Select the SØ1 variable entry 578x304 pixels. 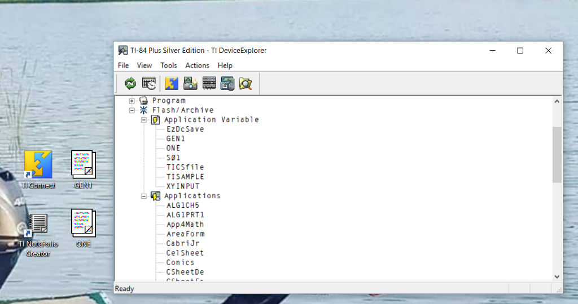[x=173, y=158]
